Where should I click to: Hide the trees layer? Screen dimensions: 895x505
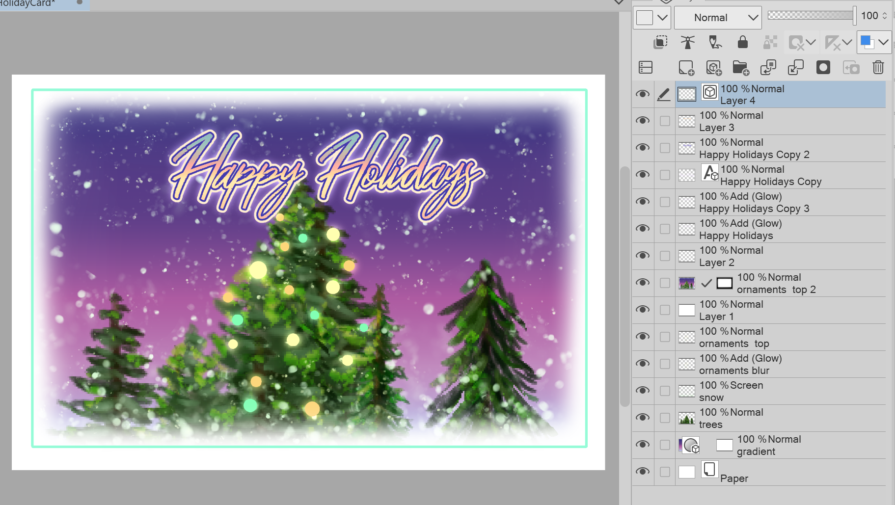(643, 418)
